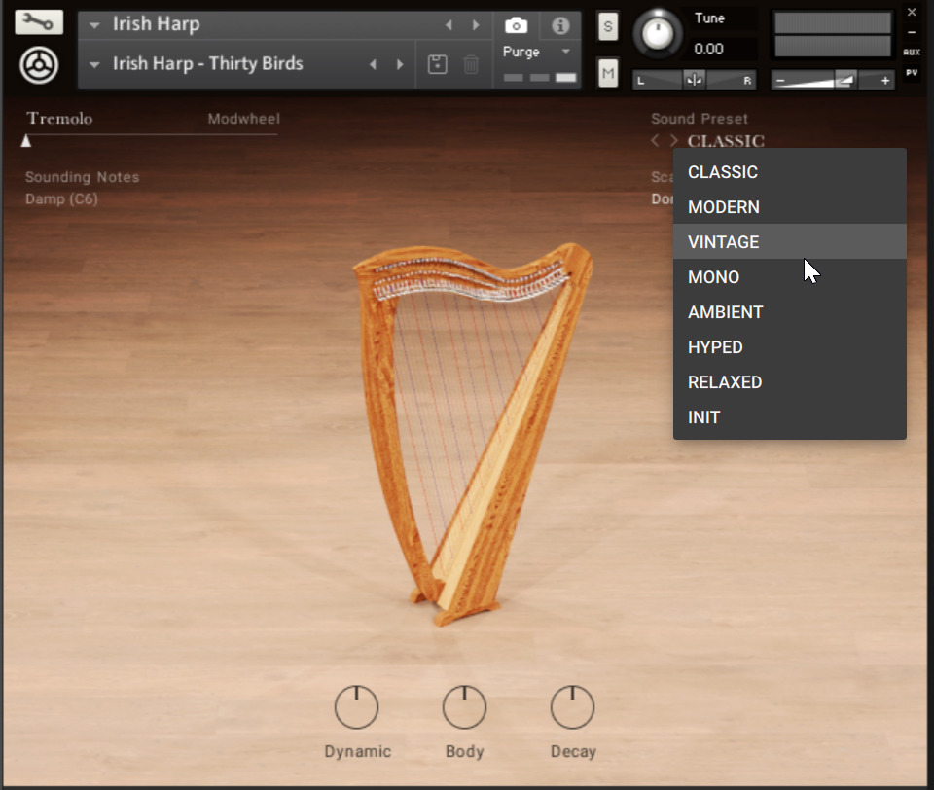
Task: Open the Purge dropdown menu
Action: click(x=566, y=52)
